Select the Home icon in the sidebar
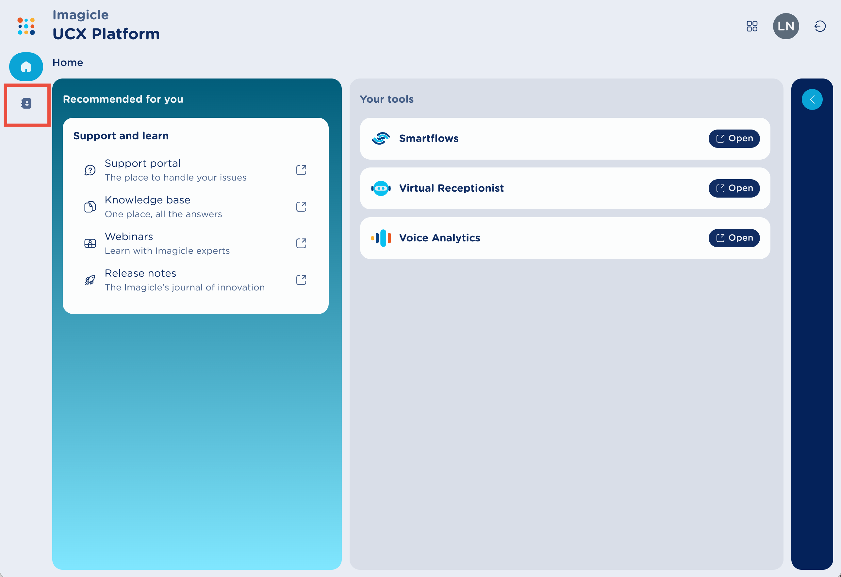Screen dimensions: 841x577 (26, 66)
